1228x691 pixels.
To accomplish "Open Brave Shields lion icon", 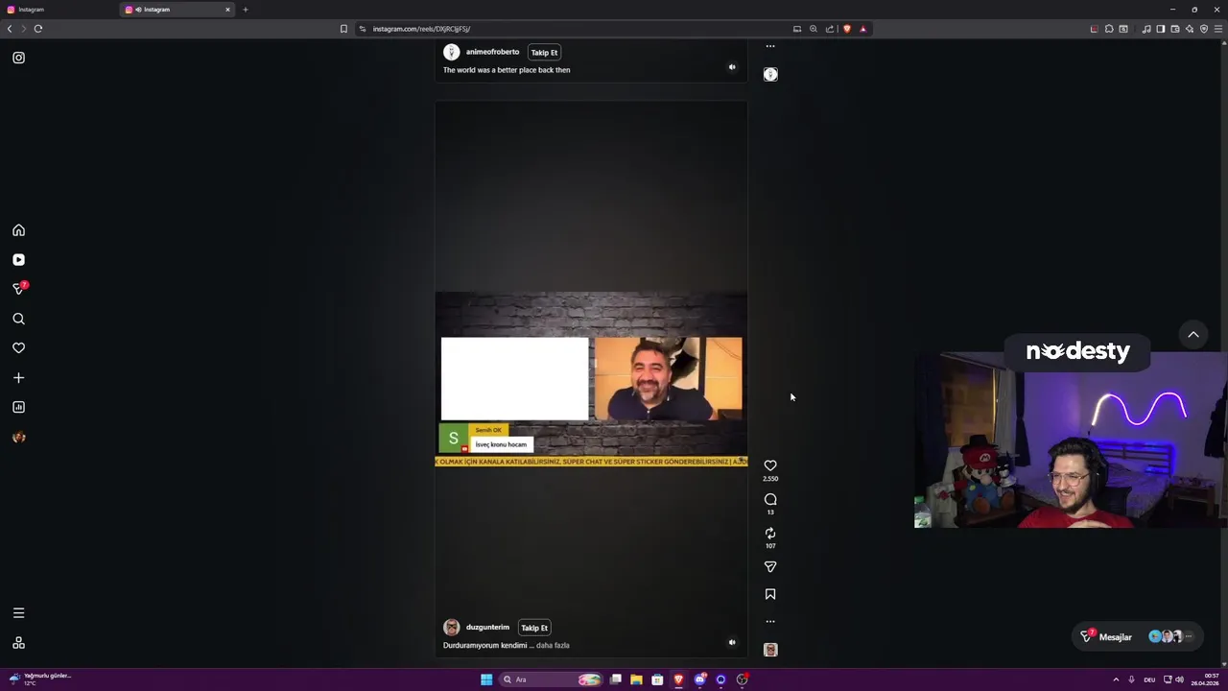I will click(x=846, y=29).
